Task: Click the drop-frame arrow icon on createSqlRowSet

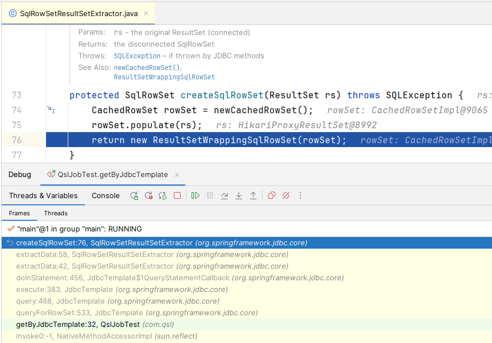Action: pyautogui.click(x=10, y=243)
